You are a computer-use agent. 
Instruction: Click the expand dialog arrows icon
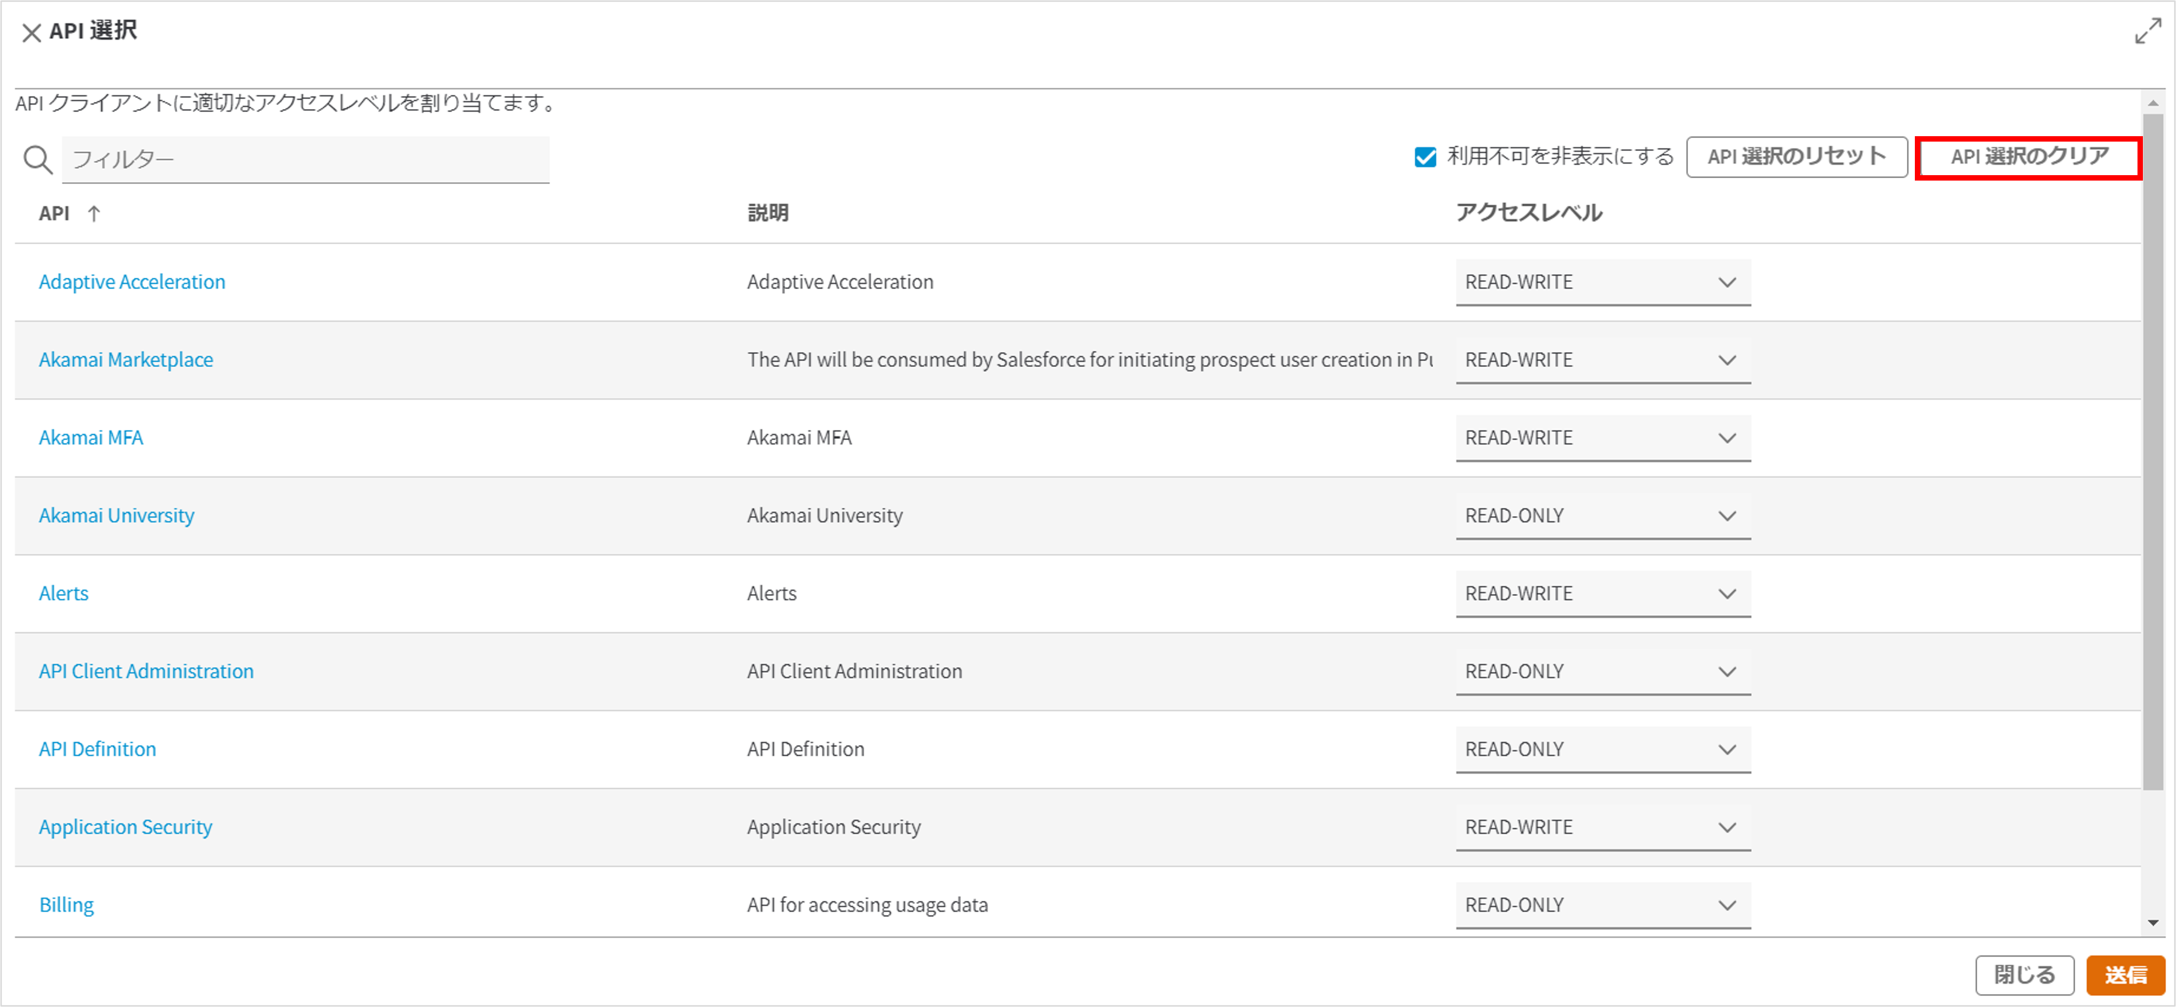(2147, 31)
